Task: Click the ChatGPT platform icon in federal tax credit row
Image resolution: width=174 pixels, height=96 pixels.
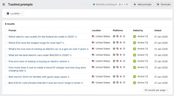Action: 114,36
